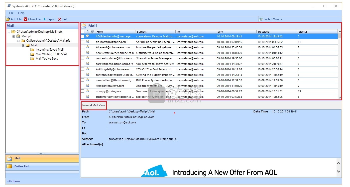
Task: Select checkbox of Streamline Server Management email
Action: click(82, 58)
